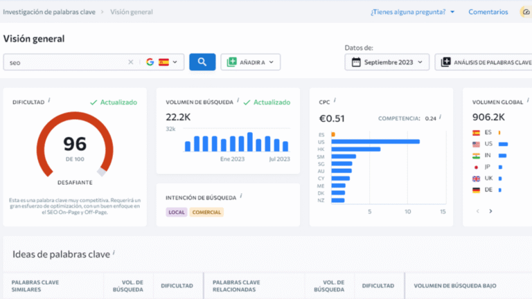This screenshot has width=532, height=299.
Task: Open the Spain flag country selector
Action: pos(164,62)
